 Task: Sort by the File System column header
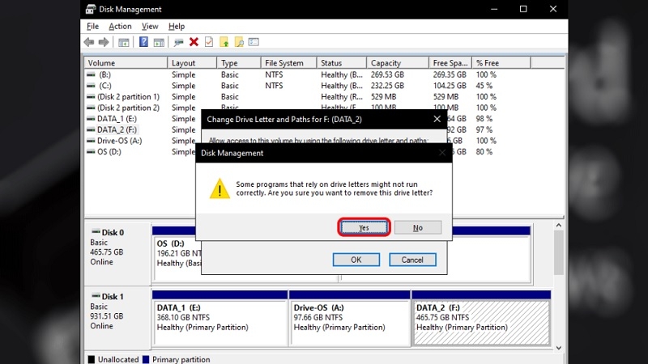click(288, 63)
